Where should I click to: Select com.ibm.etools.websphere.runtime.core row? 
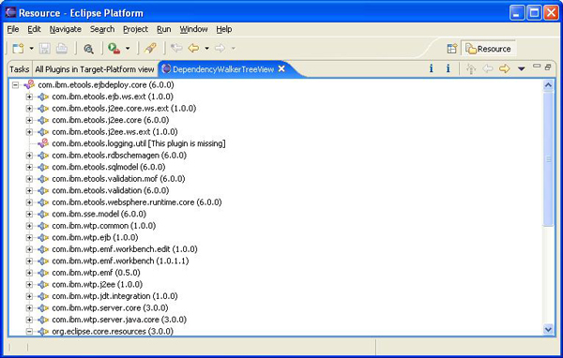point(137,202)
